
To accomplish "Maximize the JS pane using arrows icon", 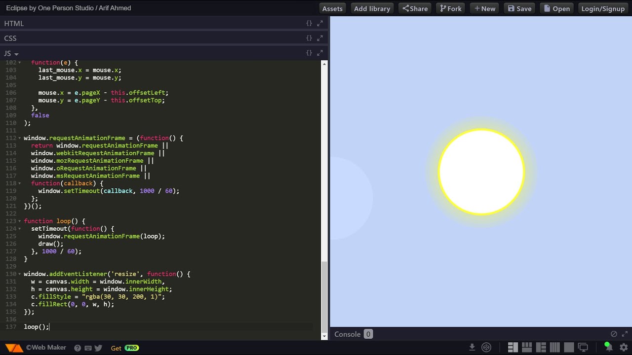I will point(320,53).
